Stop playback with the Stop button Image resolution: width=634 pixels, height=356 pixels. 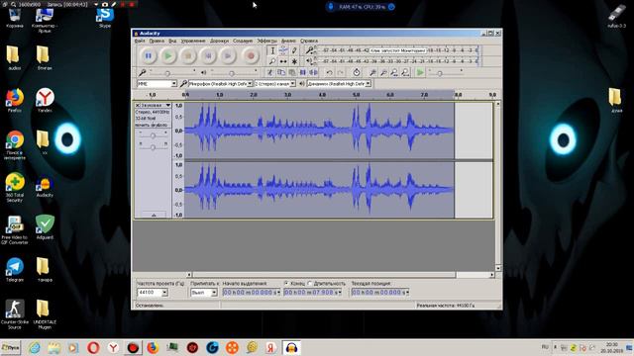click(x=188, y=55)
